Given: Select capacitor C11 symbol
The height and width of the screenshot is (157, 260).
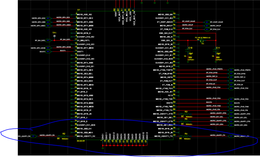Looking at the screenshot, I should click(216, 51).
